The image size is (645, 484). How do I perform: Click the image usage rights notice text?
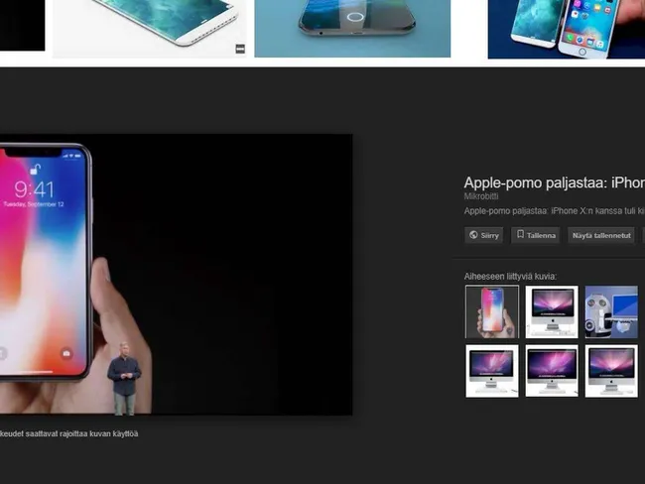pyautogui.click(x=69, y=433)
